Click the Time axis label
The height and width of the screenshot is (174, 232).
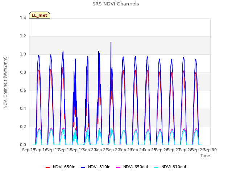(x=205, y=156)
